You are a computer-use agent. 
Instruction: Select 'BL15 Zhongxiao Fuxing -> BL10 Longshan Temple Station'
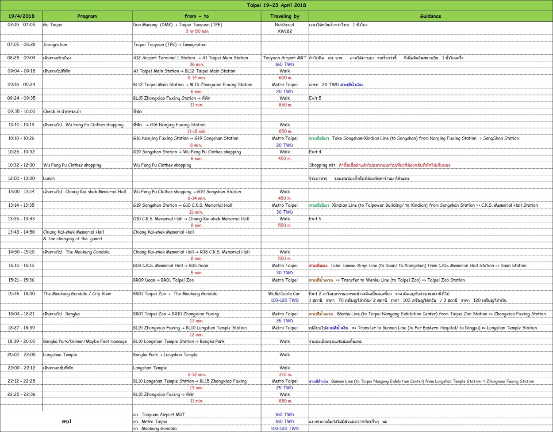pos(196,328)
